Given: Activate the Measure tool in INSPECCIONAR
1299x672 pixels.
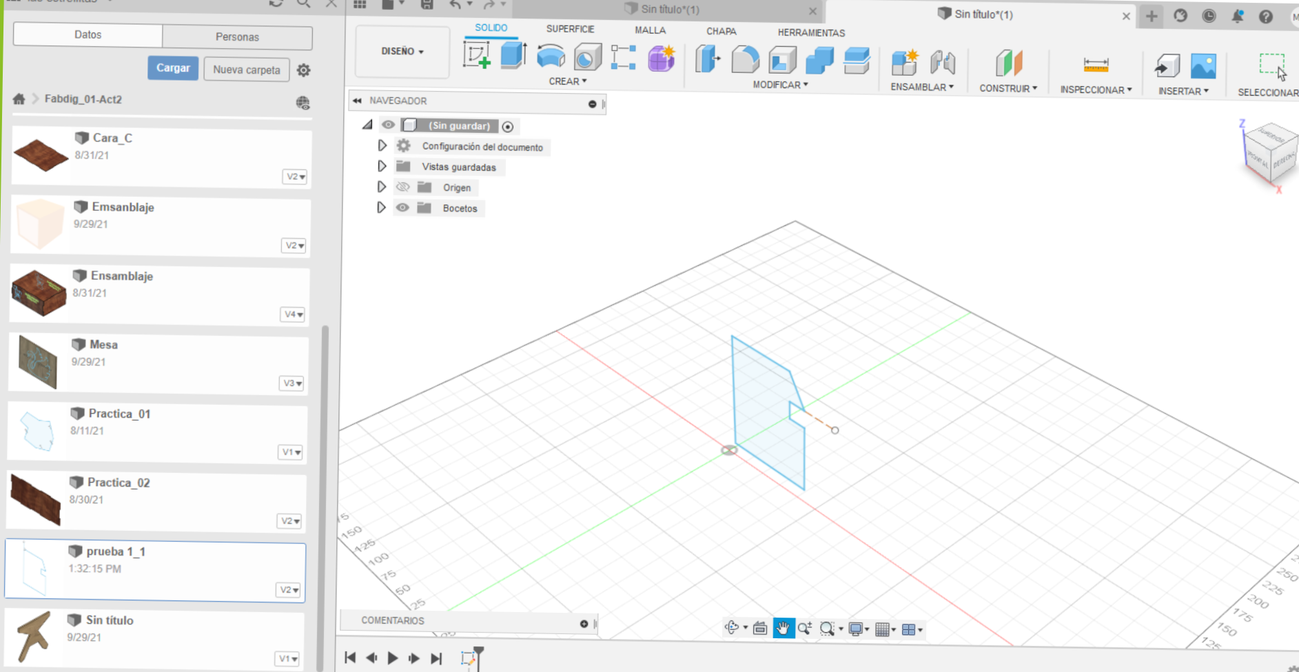Looking at the screenshot, I should 1096,65.
